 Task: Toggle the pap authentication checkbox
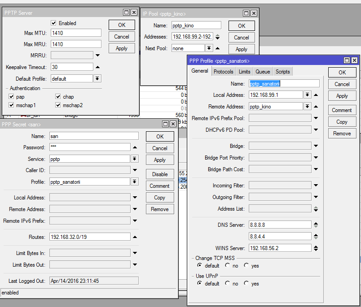[x=11, y=96]
